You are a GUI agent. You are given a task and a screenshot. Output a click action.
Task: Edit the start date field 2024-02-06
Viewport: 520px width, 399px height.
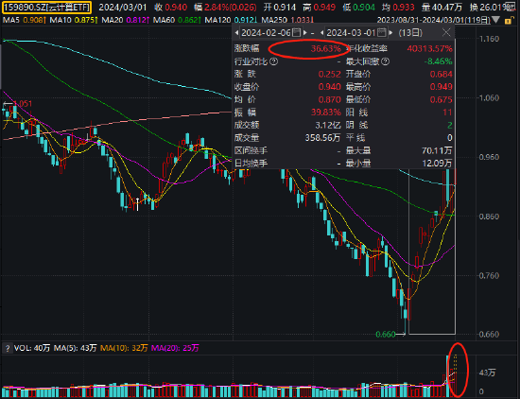click(267, 33)
